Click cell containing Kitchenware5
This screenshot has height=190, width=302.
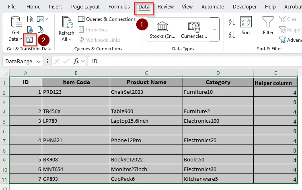pyautogui.click(x=218, y=179)
